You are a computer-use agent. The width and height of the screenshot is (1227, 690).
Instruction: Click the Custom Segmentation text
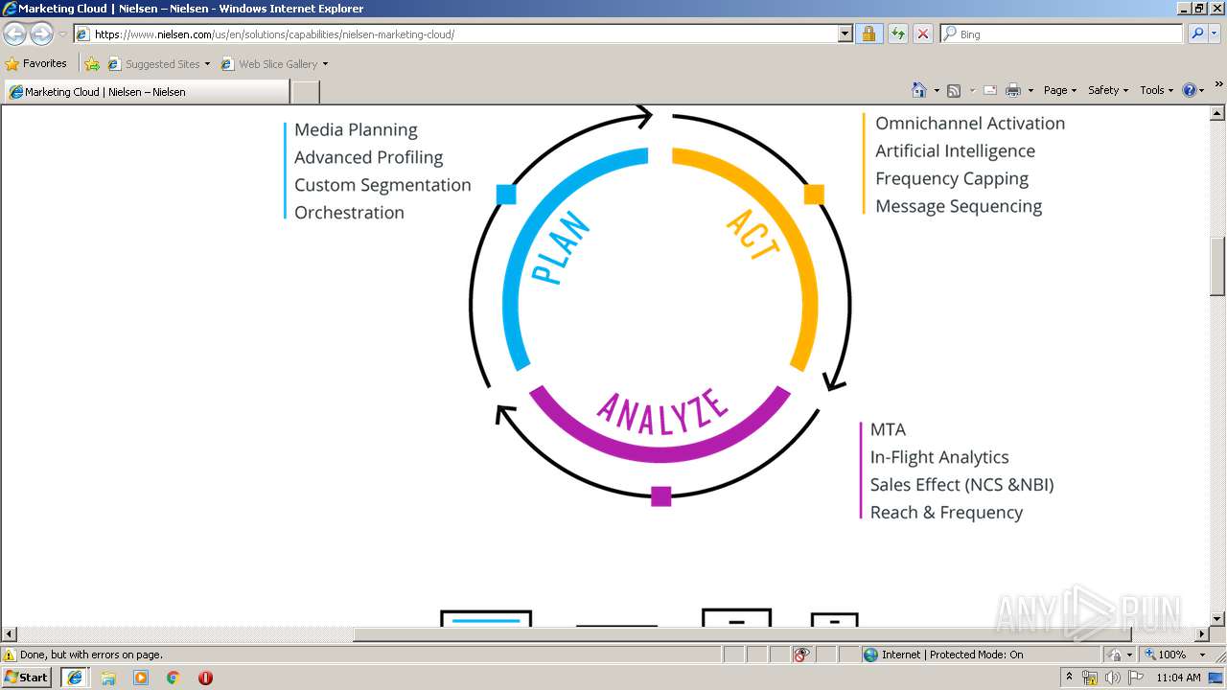pos(382,185)
